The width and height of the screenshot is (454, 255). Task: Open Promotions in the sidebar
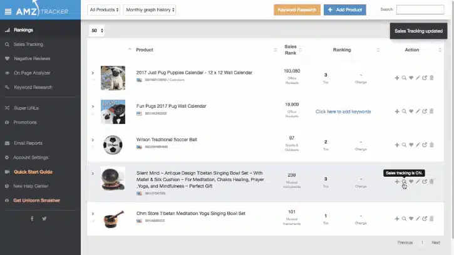25,122
